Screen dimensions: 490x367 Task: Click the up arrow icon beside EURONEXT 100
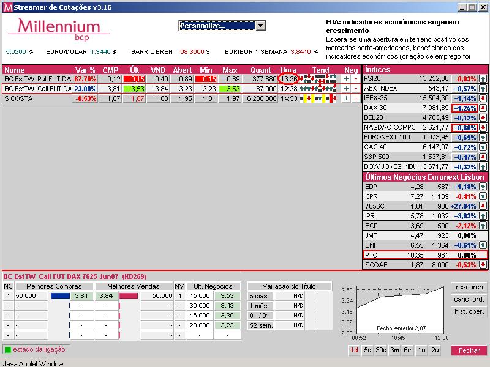pos(483,137)
